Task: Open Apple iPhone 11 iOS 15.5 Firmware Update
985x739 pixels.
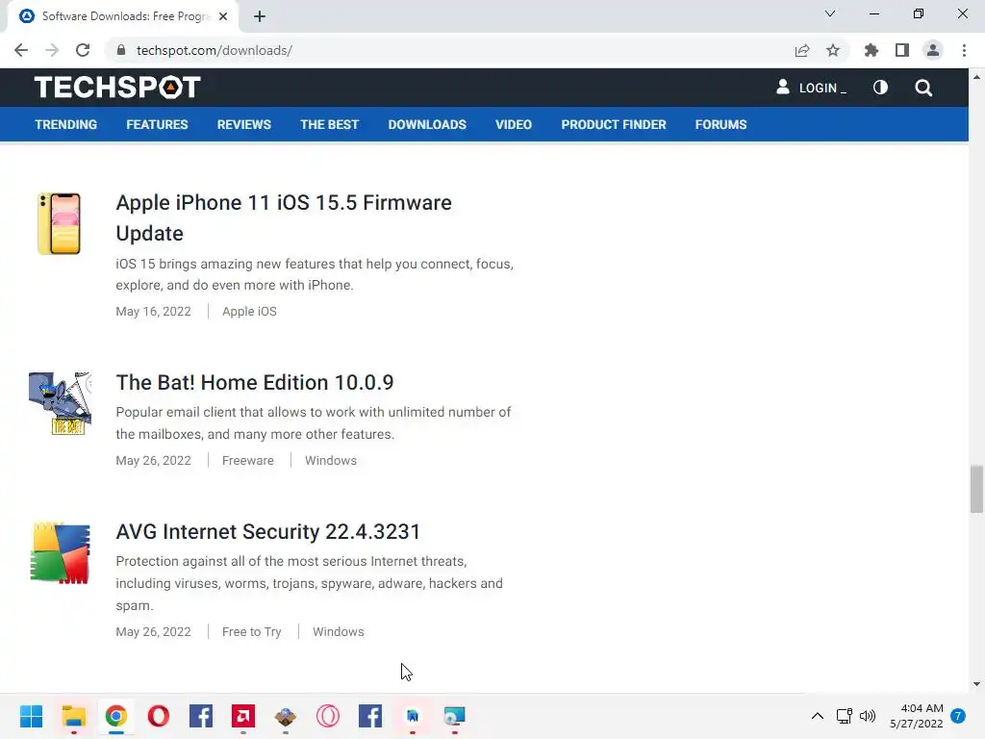Action: click(284, 217)
